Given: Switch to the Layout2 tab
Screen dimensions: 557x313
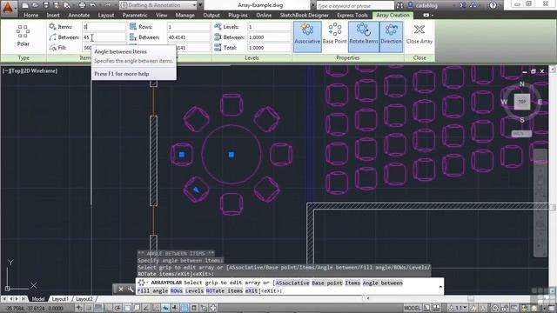Looking at the screenshot, I should coord(84,299).
